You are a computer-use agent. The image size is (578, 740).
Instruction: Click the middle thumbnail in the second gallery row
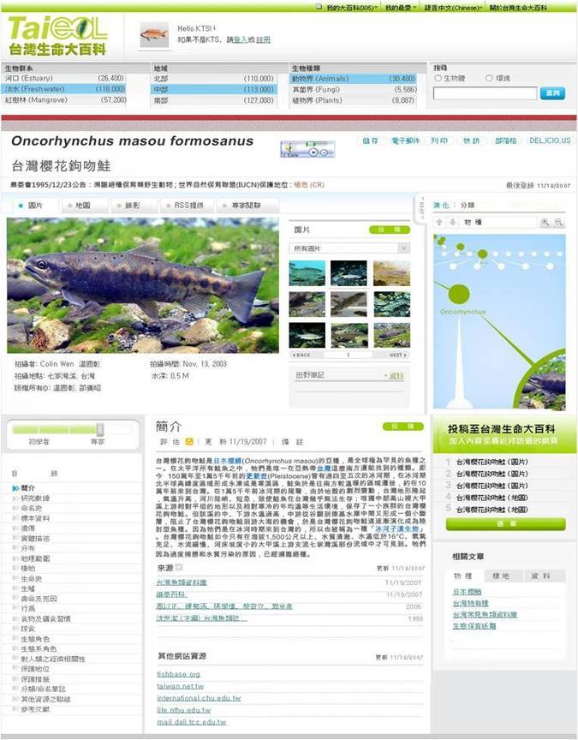point(349,304)
